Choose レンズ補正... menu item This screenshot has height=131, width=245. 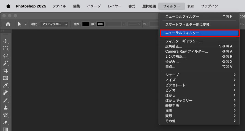(x=199, y=57)
